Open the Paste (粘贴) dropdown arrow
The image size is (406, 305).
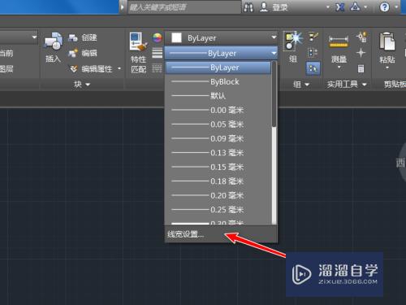387,68
